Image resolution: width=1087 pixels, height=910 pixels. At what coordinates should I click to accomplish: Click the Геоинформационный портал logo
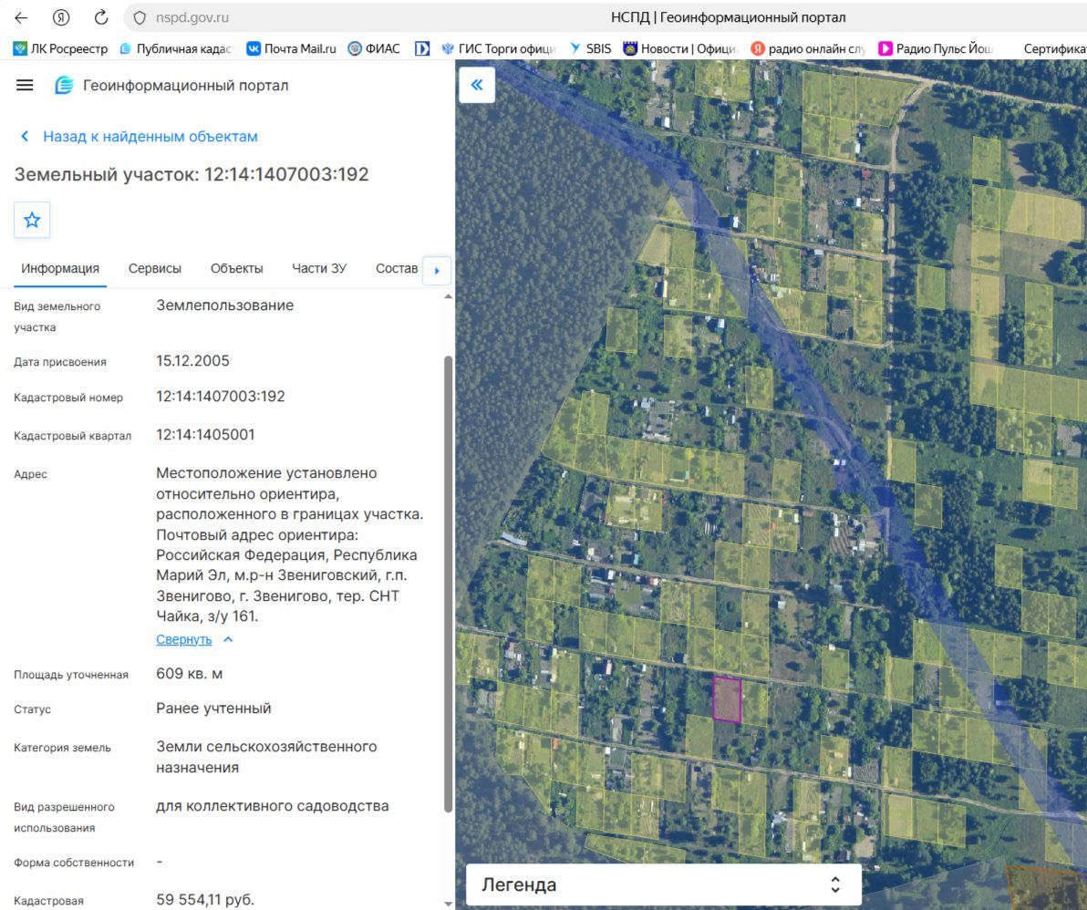(64, 85)
